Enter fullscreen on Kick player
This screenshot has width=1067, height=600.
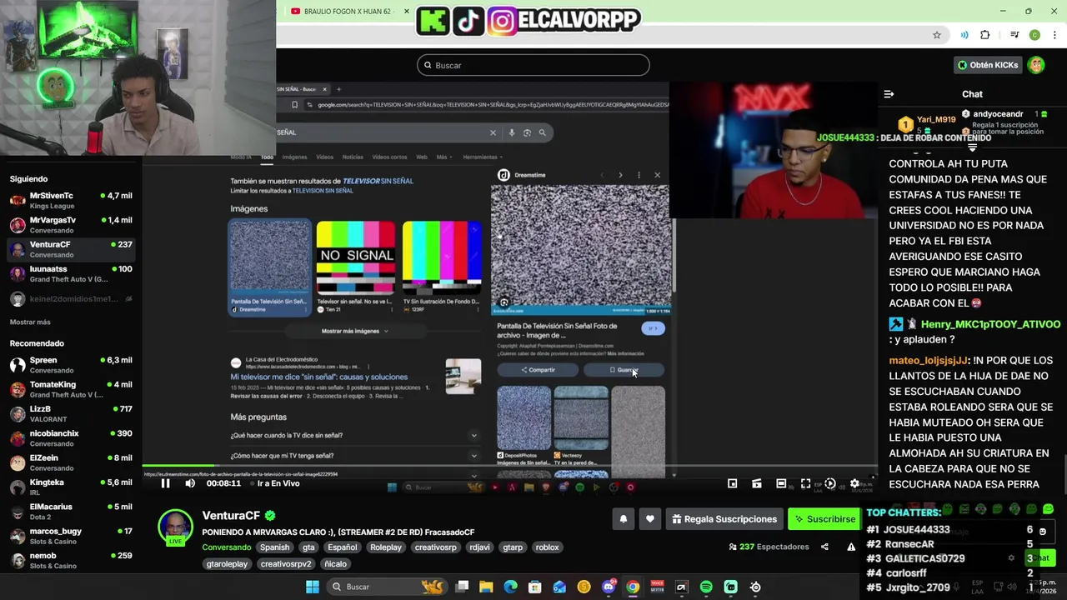click(x=805, y=483)
